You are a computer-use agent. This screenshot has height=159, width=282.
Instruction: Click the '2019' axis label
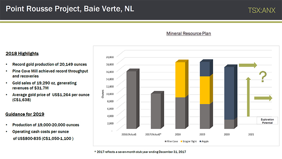point(202,134)
